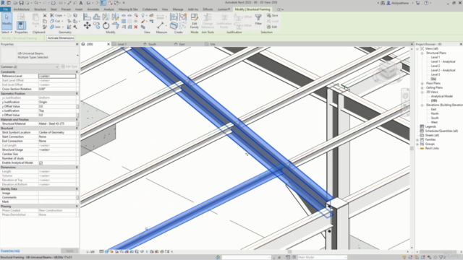Click the Activate Dimensions button
The image size is (463, 260).
coord(61,38)
